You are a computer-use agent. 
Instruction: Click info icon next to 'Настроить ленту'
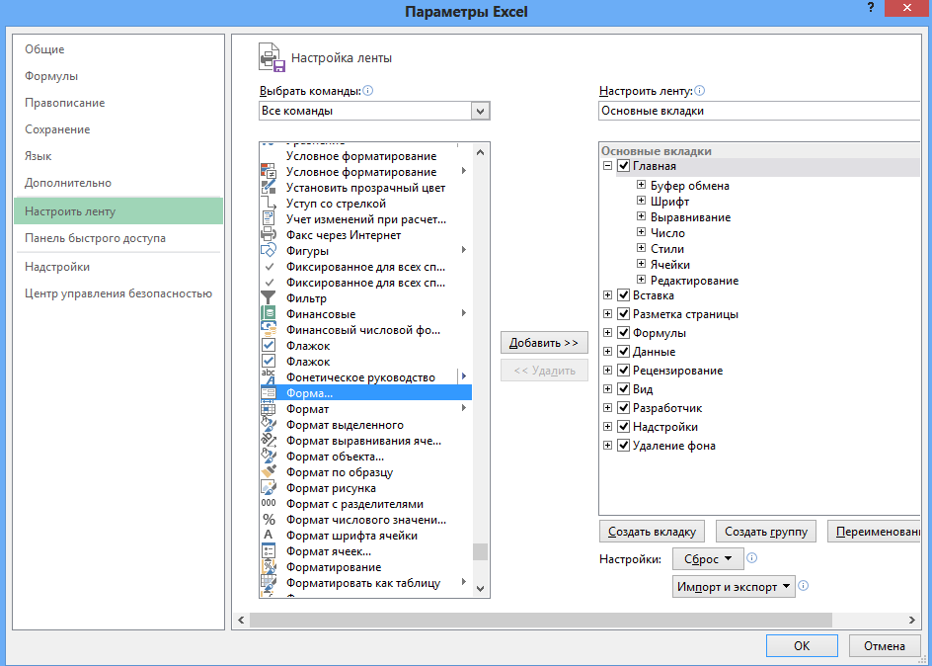click(700, 91)
